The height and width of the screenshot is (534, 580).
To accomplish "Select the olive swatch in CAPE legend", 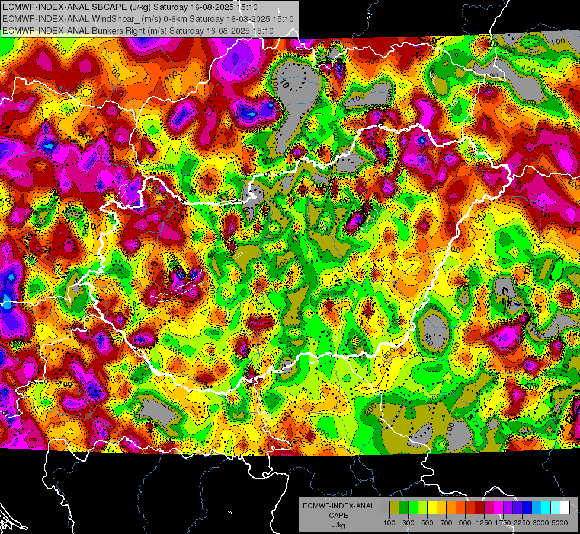I will (395, 507).
